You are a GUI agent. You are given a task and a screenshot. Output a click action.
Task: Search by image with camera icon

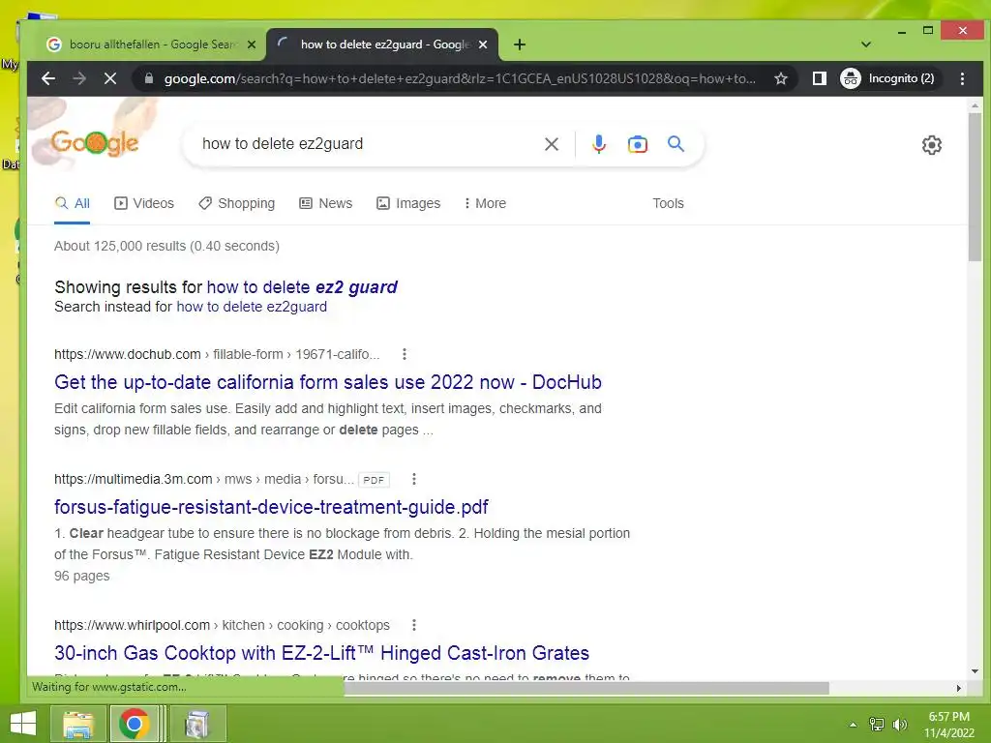click(x=637, y=144)
